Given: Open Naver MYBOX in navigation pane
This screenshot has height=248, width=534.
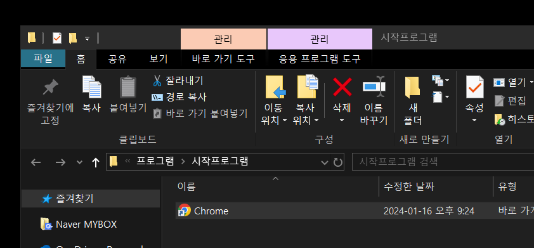Looking at the screenshot, I should (79, 225).
